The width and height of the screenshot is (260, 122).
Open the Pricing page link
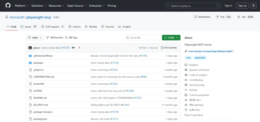tap(112, 6)
